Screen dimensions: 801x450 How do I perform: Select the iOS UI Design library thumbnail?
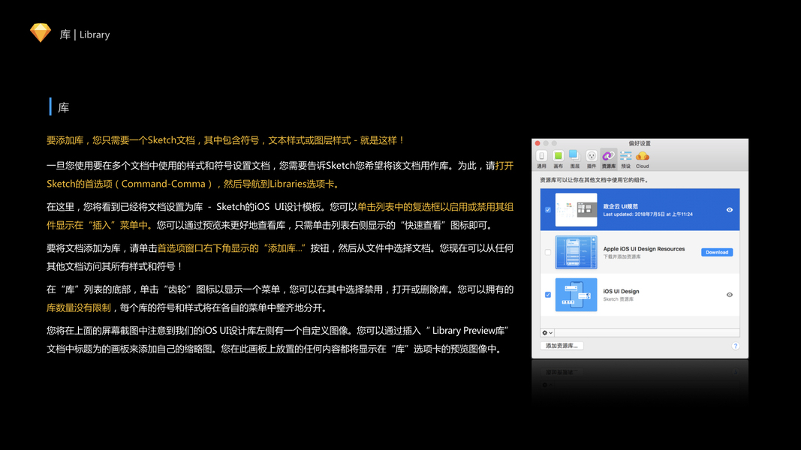576,295
